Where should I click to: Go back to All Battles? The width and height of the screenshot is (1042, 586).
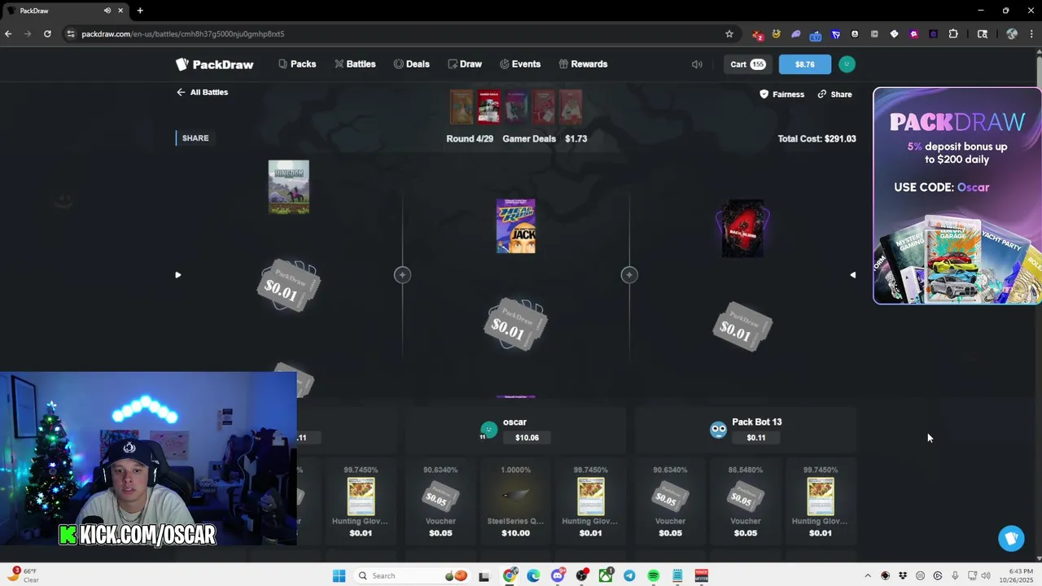202,92
